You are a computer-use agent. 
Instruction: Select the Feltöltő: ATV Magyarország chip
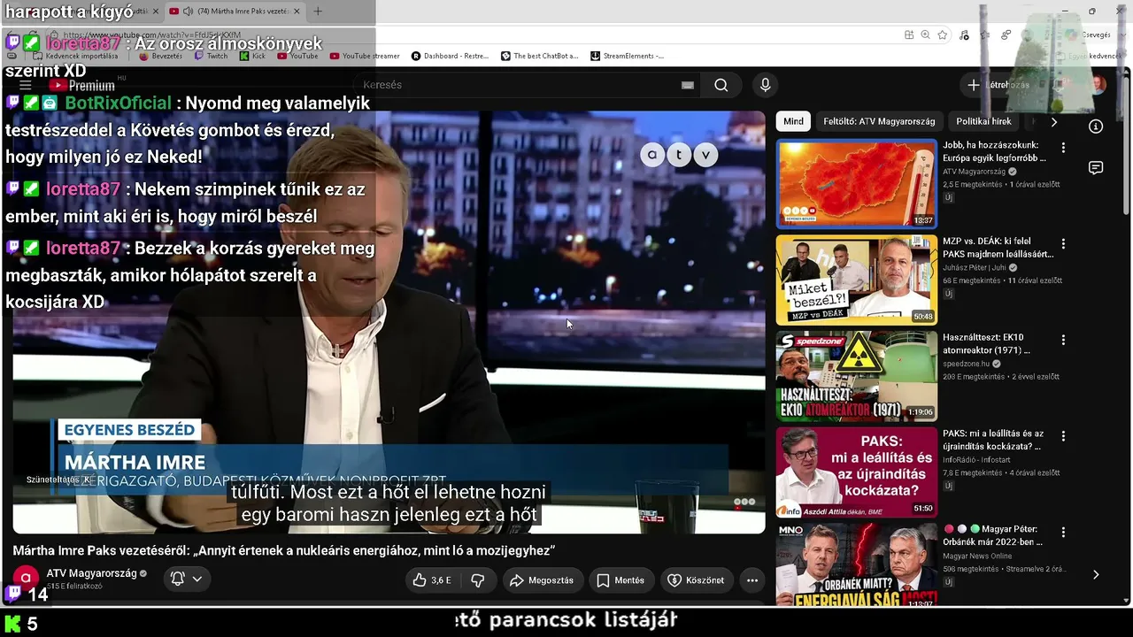click(x=879, y=121)
